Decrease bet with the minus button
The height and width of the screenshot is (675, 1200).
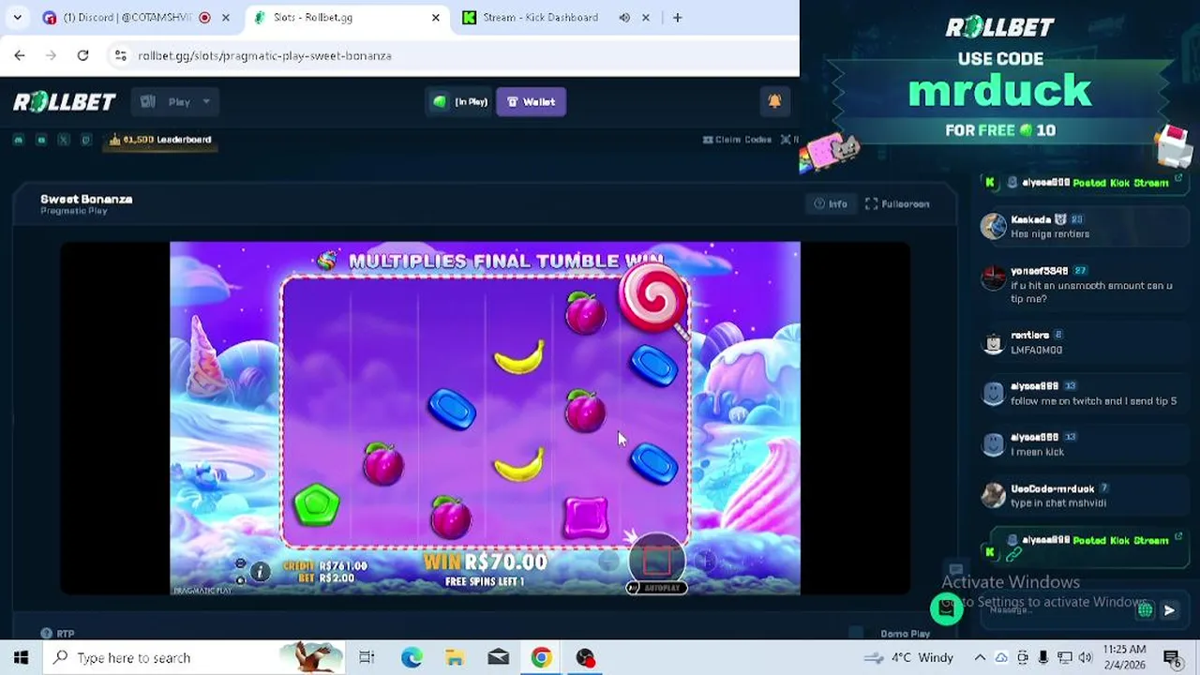(608, 561)
